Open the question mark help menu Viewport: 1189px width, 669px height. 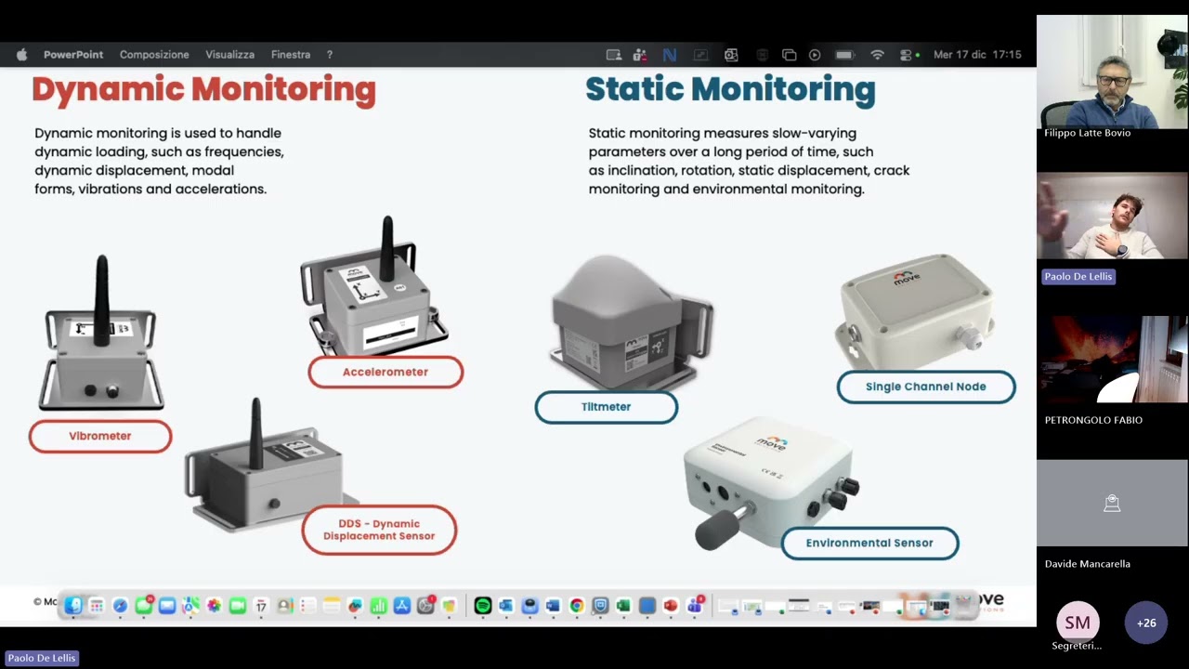click(329, 55)
